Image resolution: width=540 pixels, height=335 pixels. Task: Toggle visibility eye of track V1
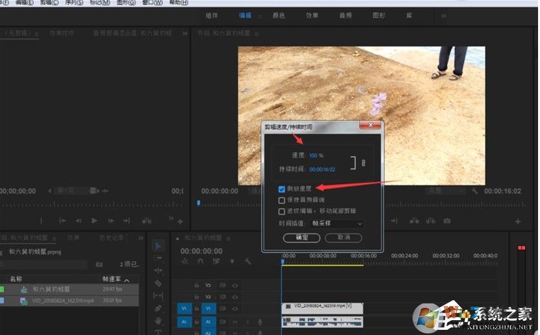[x=235, y=308]
